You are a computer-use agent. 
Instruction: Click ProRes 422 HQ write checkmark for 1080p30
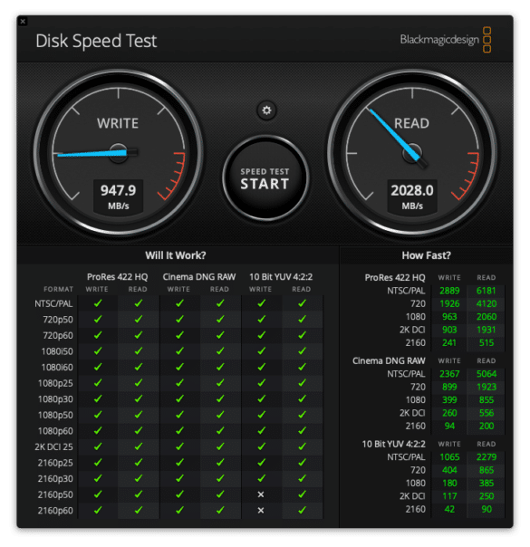(98, 398)
